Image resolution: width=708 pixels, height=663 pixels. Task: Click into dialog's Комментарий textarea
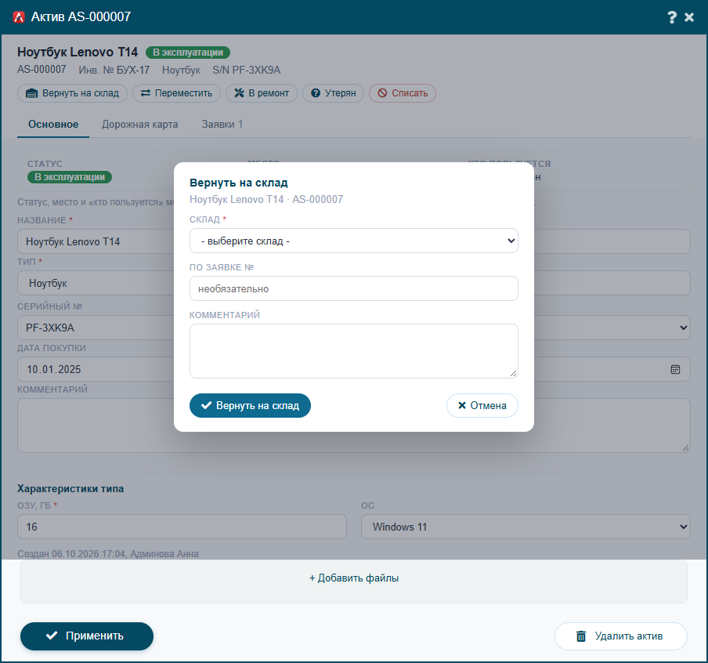(x=353, y=351)
